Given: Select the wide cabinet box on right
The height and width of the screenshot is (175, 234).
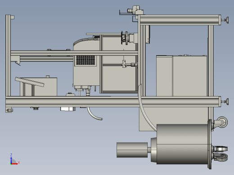Looking at the screenshot, I should pyautogui.click(x=190, y=76).
